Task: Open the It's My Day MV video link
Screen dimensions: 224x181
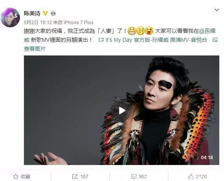Action: click(156, 40)
